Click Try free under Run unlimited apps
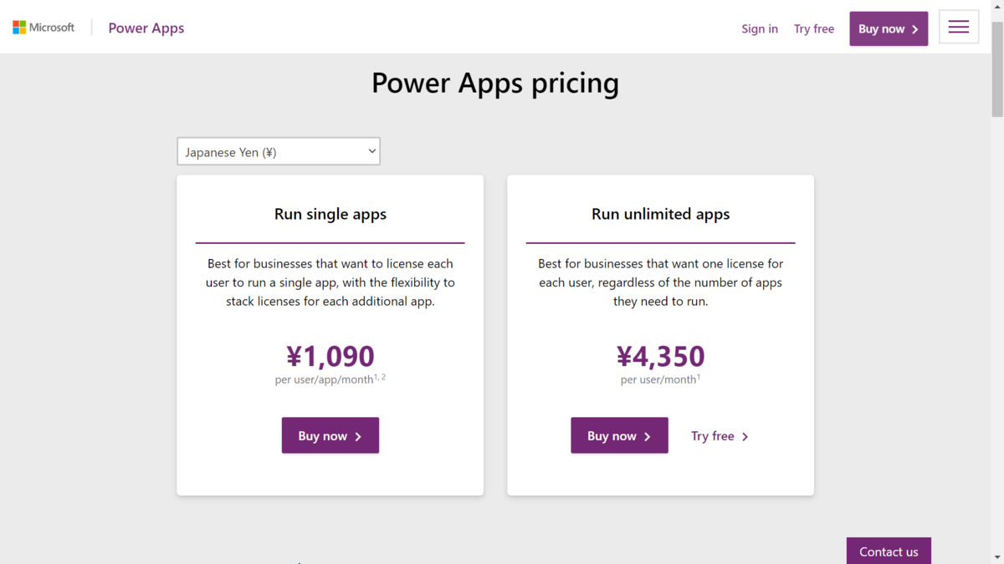1004x564 pixels. 720,436
